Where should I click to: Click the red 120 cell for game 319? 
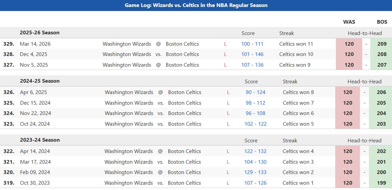pyautogui.click(x=348, y=183)
